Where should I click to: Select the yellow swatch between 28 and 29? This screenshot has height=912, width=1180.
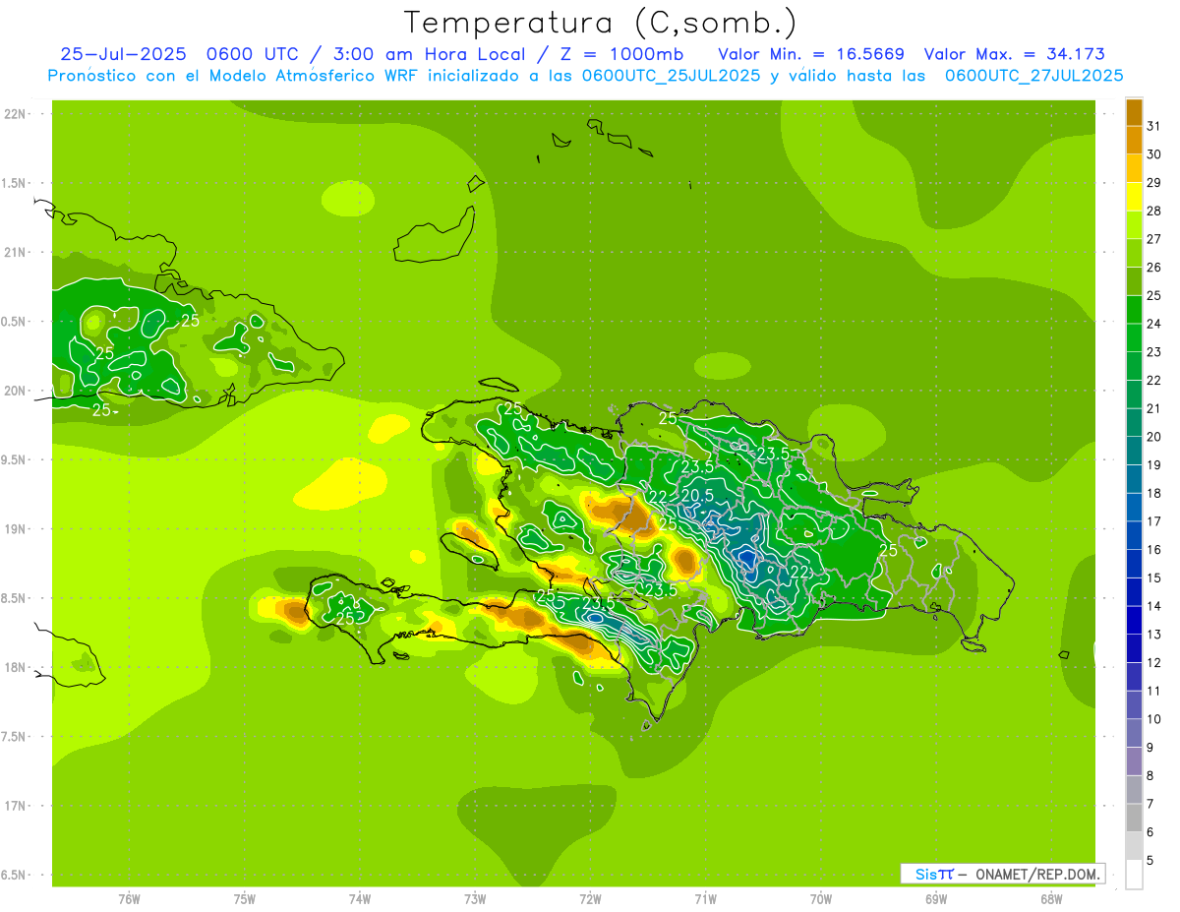tap(1134, 197)
